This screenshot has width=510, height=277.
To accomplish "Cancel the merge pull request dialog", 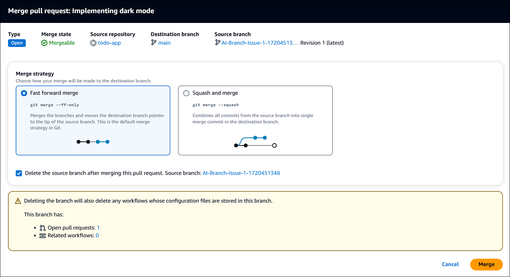I will [450, 264].
